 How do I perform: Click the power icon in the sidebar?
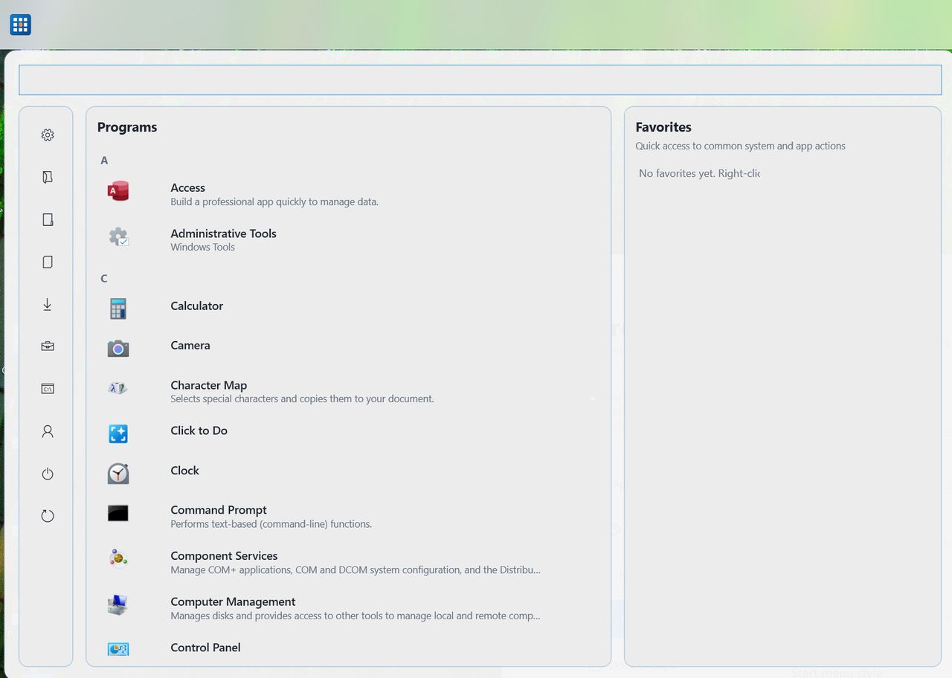[48, 474]
